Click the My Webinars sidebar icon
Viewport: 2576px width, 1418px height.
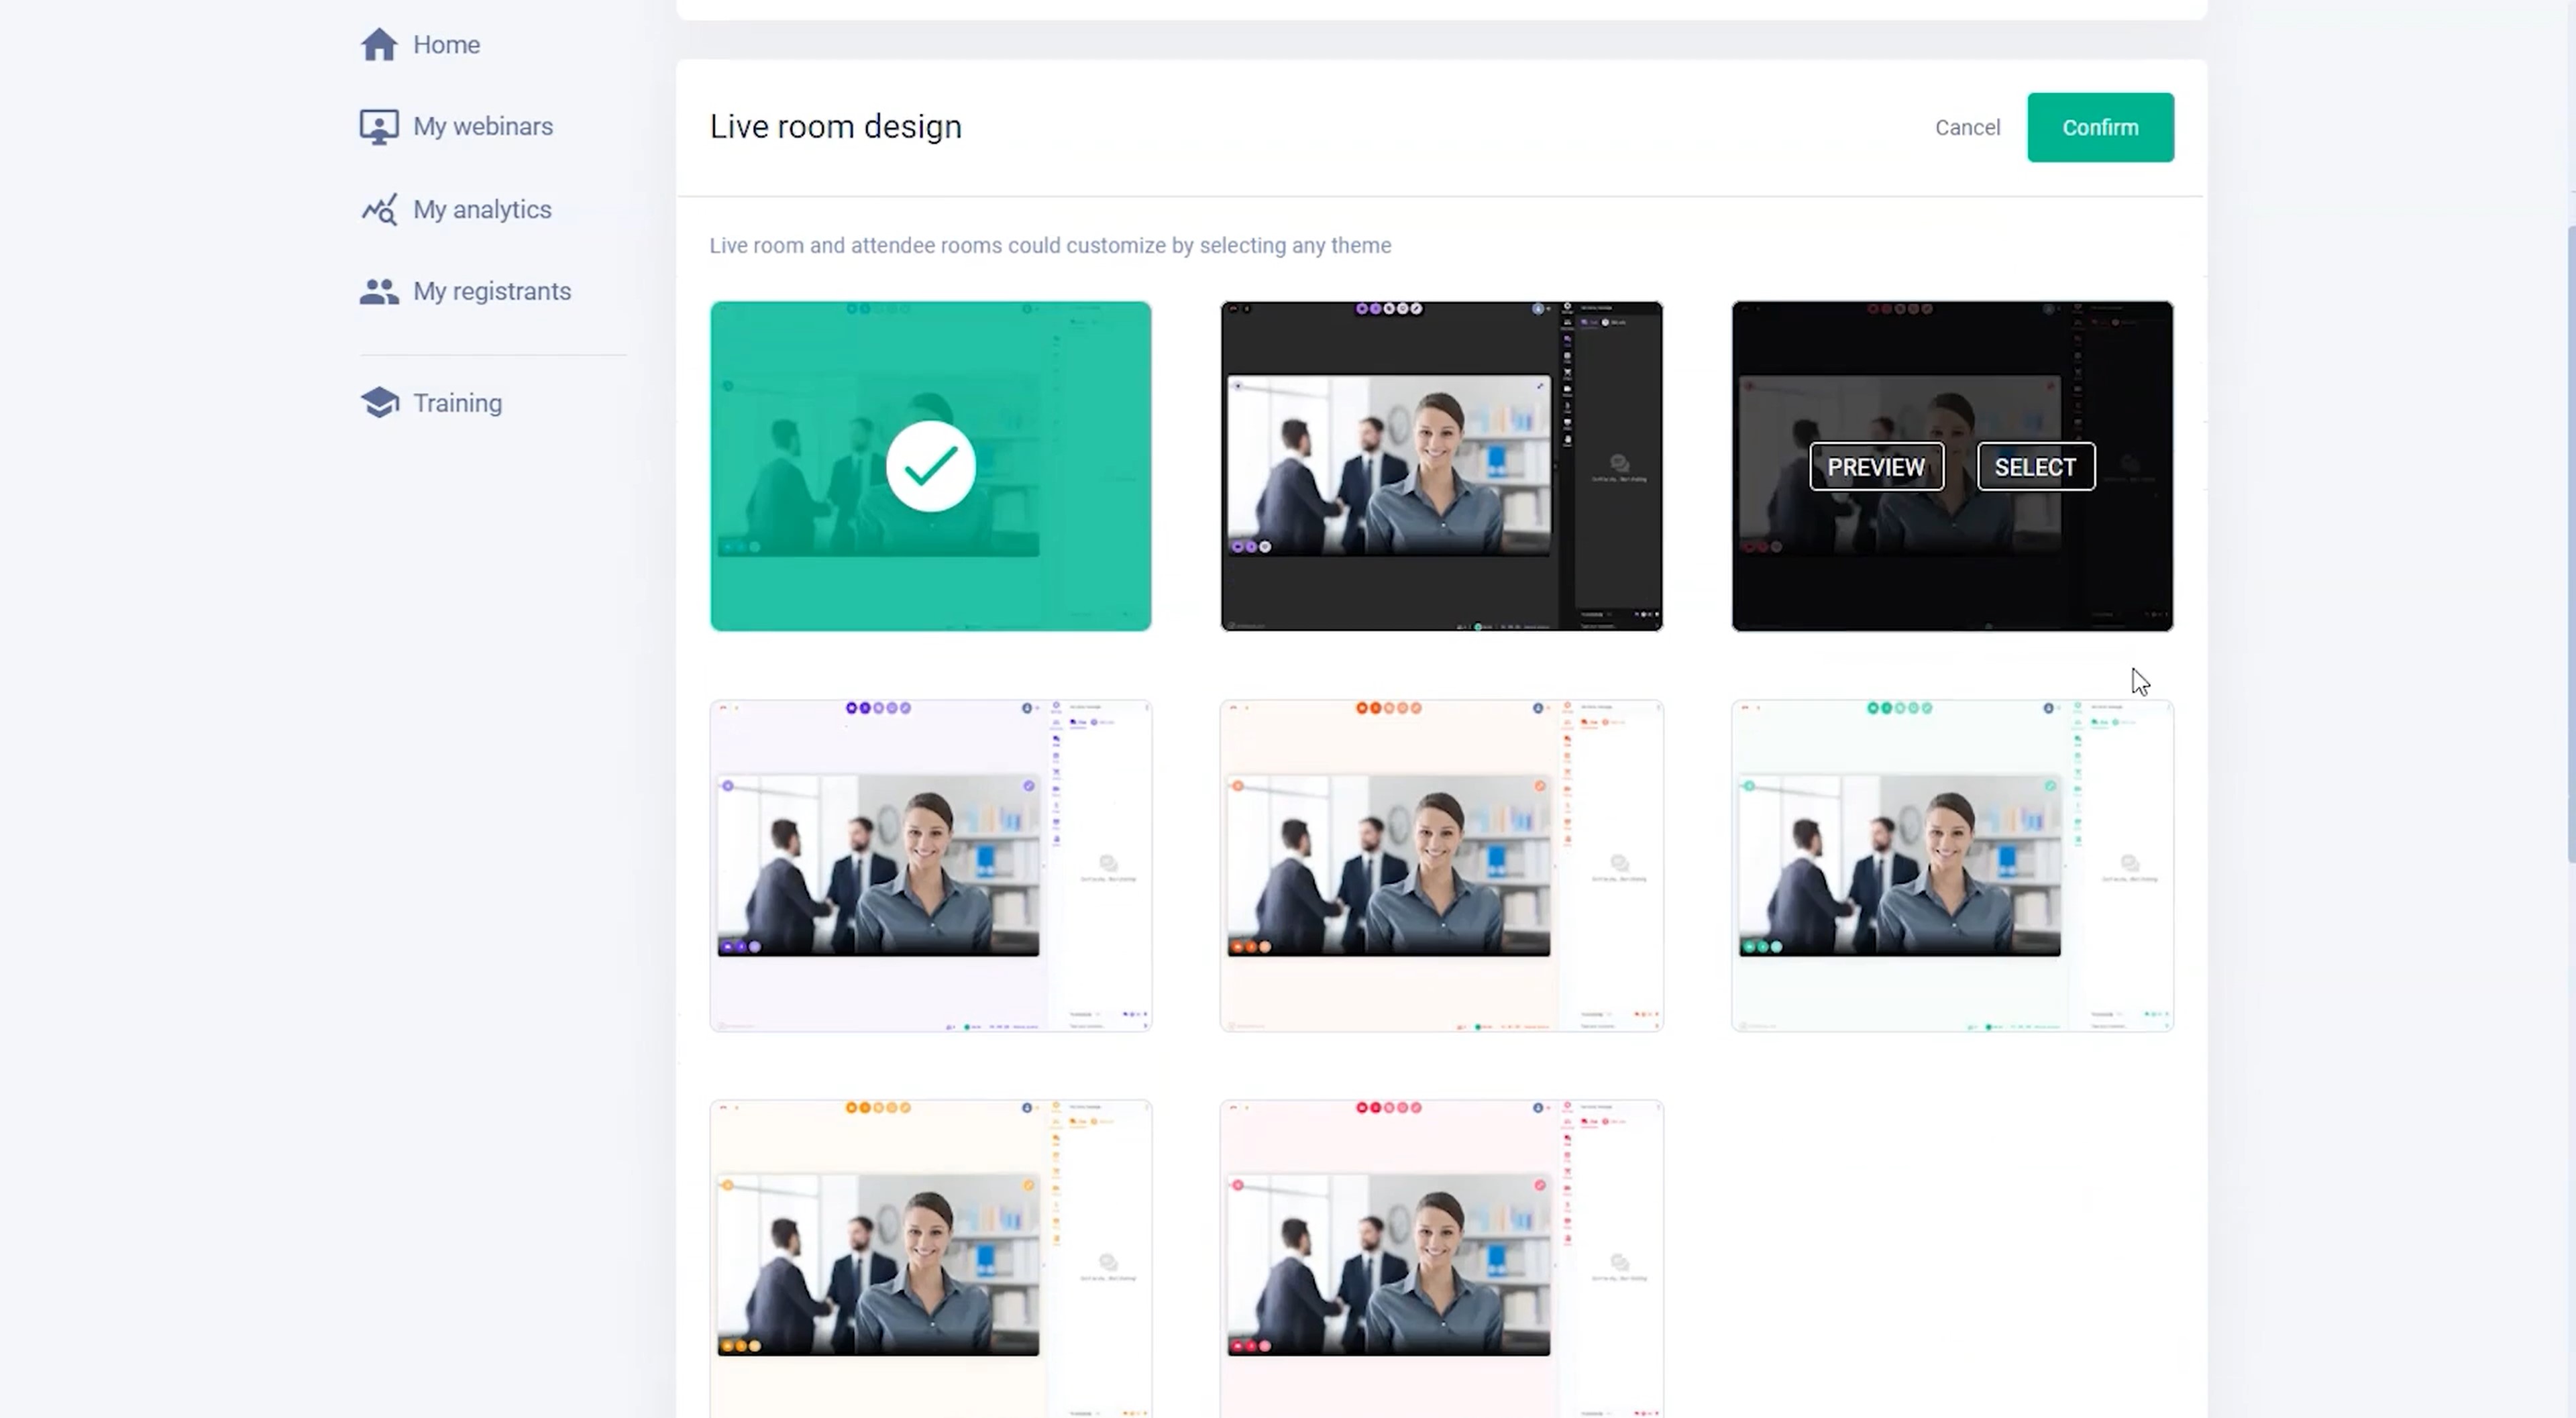click(x=377, y=125)
